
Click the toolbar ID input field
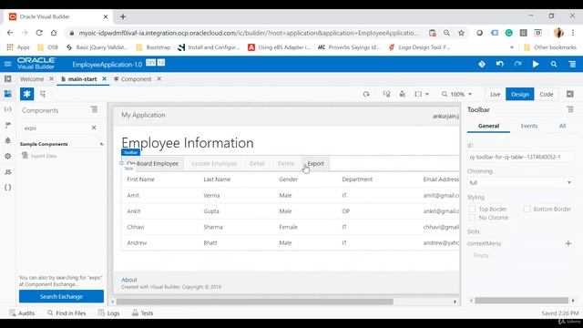(x=520, y=157)
